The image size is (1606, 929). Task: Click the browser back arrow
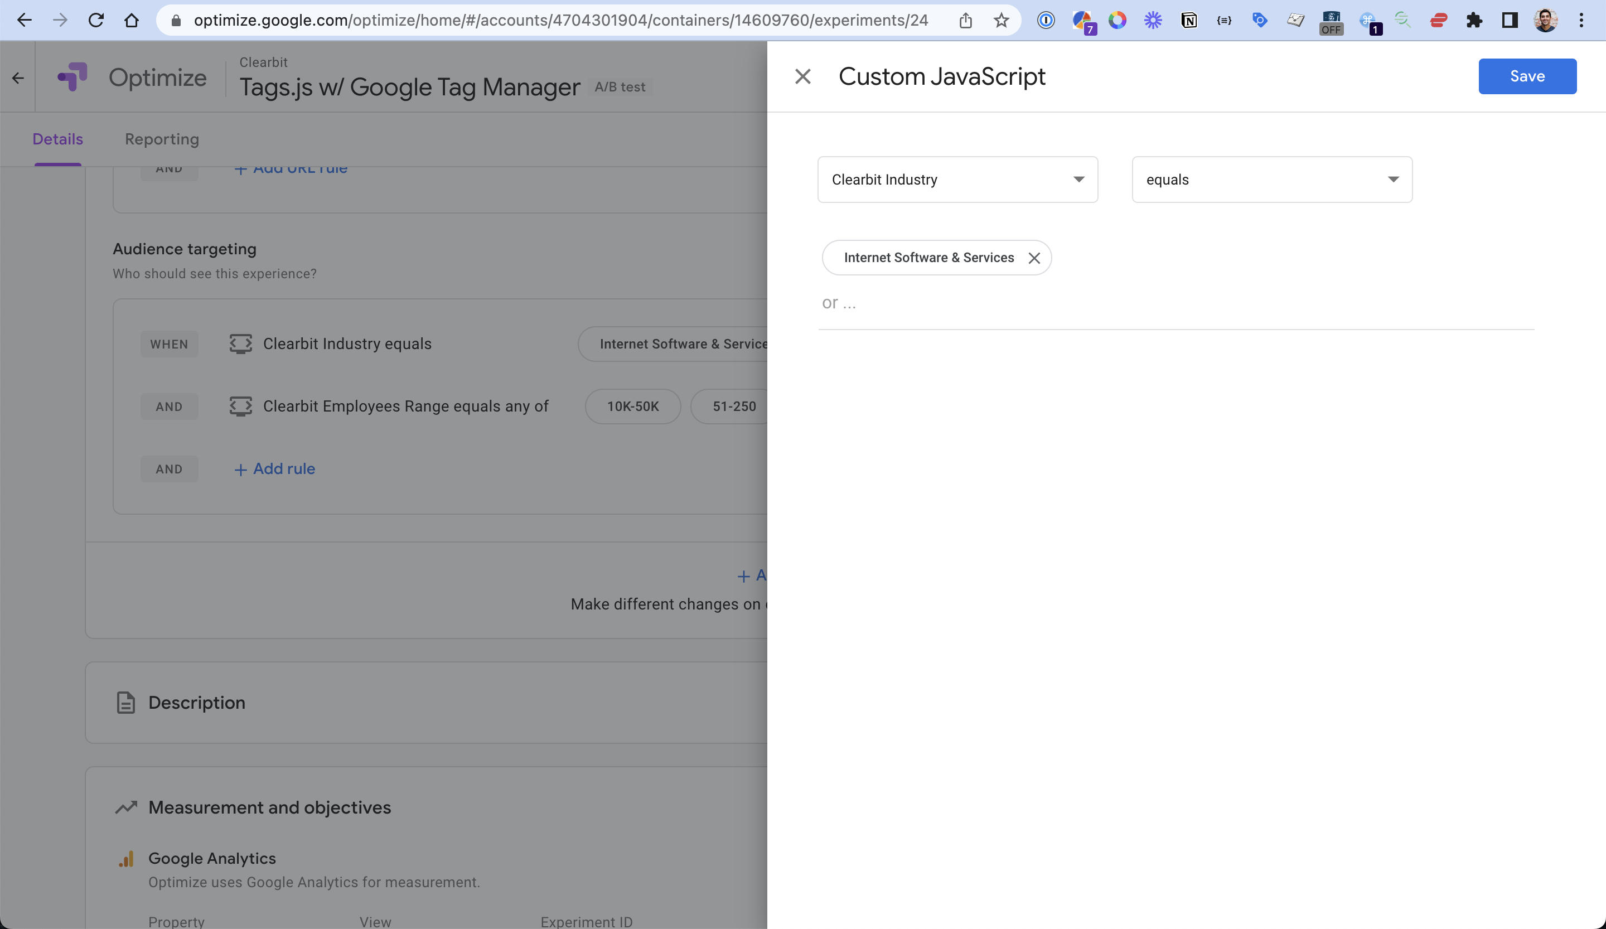tap(24, 21)
